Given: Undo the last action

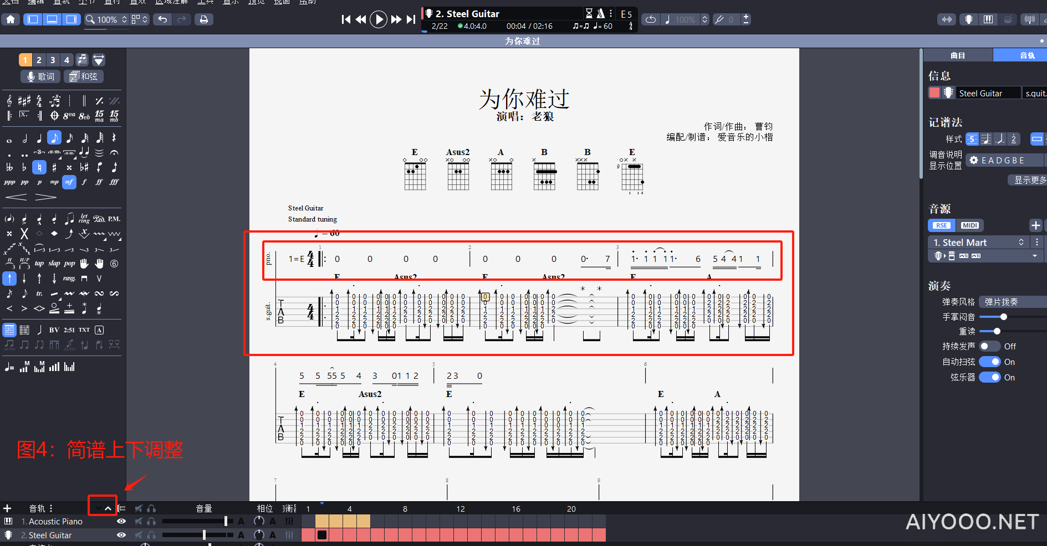Looking at the screenshot, I should pos(162,19).
